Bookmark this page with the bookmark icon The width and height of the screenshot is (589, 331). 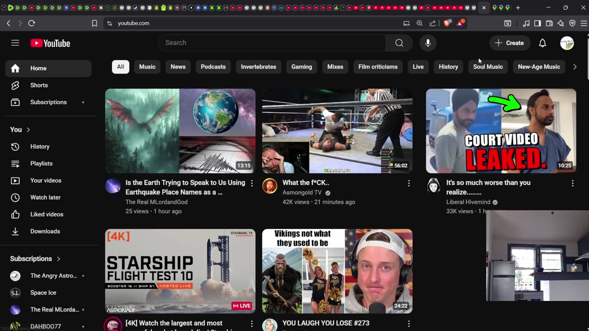pyautogui.click(x=94, y=23)
